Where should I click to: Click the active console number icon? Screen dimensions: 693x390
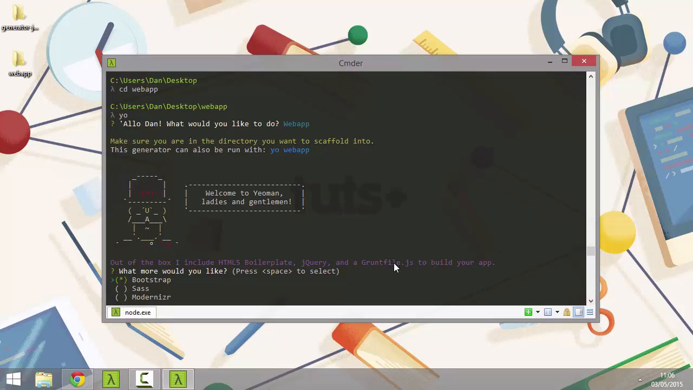pos(548,312)
